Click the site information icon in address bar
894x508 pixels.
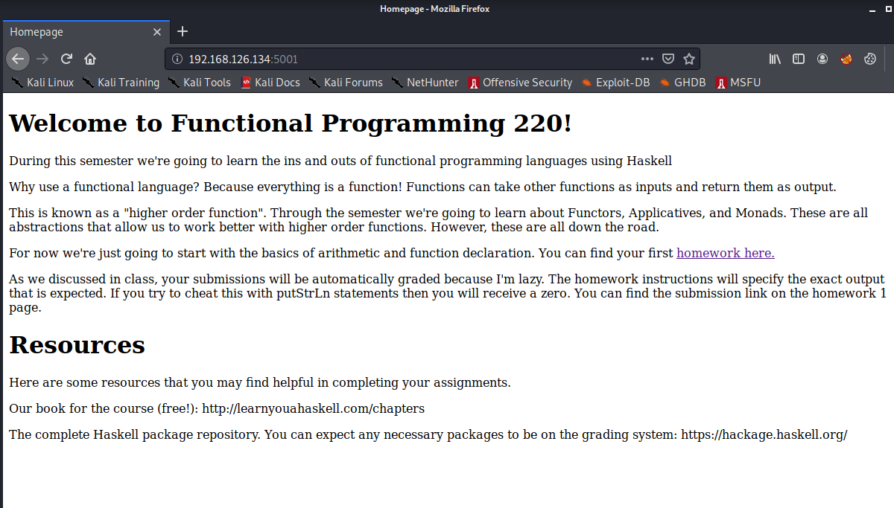point(177,59)
